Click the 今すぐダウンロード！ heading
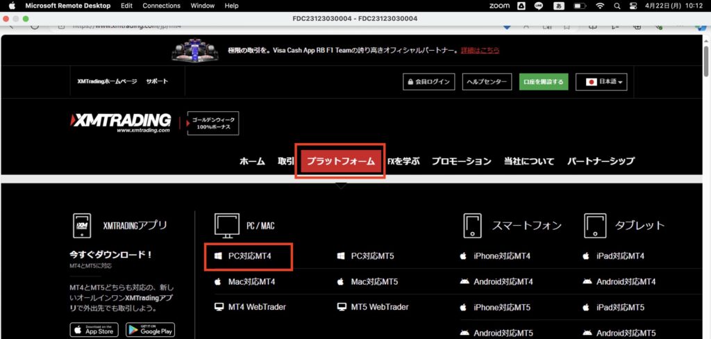 tap(110, 254)
